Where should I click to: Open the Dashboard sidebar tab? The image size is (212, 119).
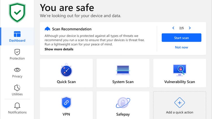coord(17,37)
